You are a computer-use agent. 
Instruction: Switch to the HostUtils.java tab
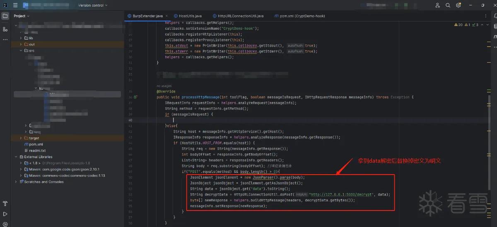pyautogui.click(x=187, y=16)
